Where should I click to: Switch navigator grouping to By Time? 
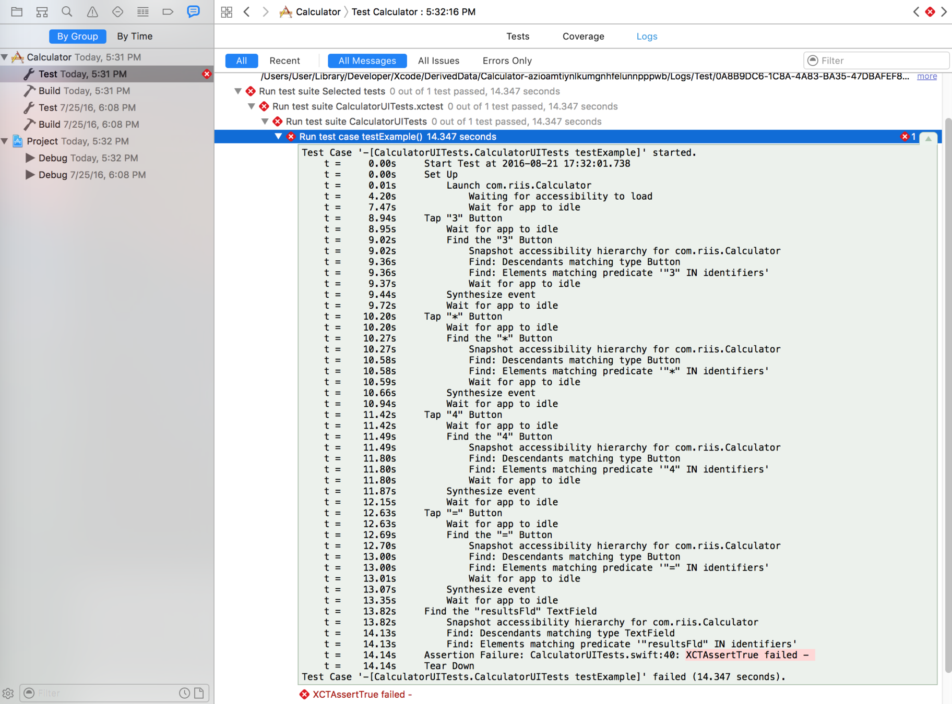pyautogui.click(x=135, y=37)
